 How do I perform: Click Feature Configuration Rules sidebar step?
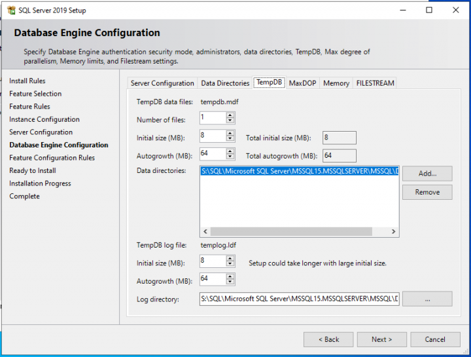point(52,158)
